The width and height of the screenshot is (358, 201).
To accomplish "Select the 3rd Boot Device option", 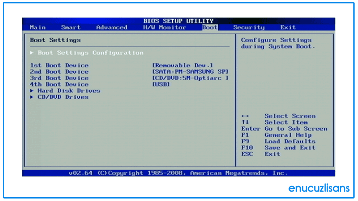I will tap(59, 78).
